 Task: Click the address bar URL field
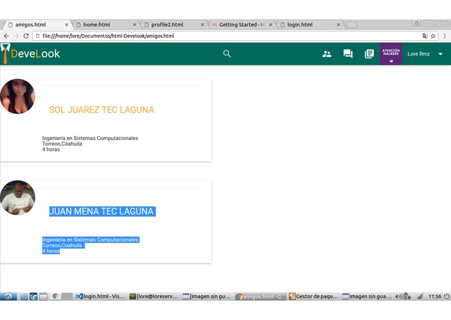pos(227,36)
